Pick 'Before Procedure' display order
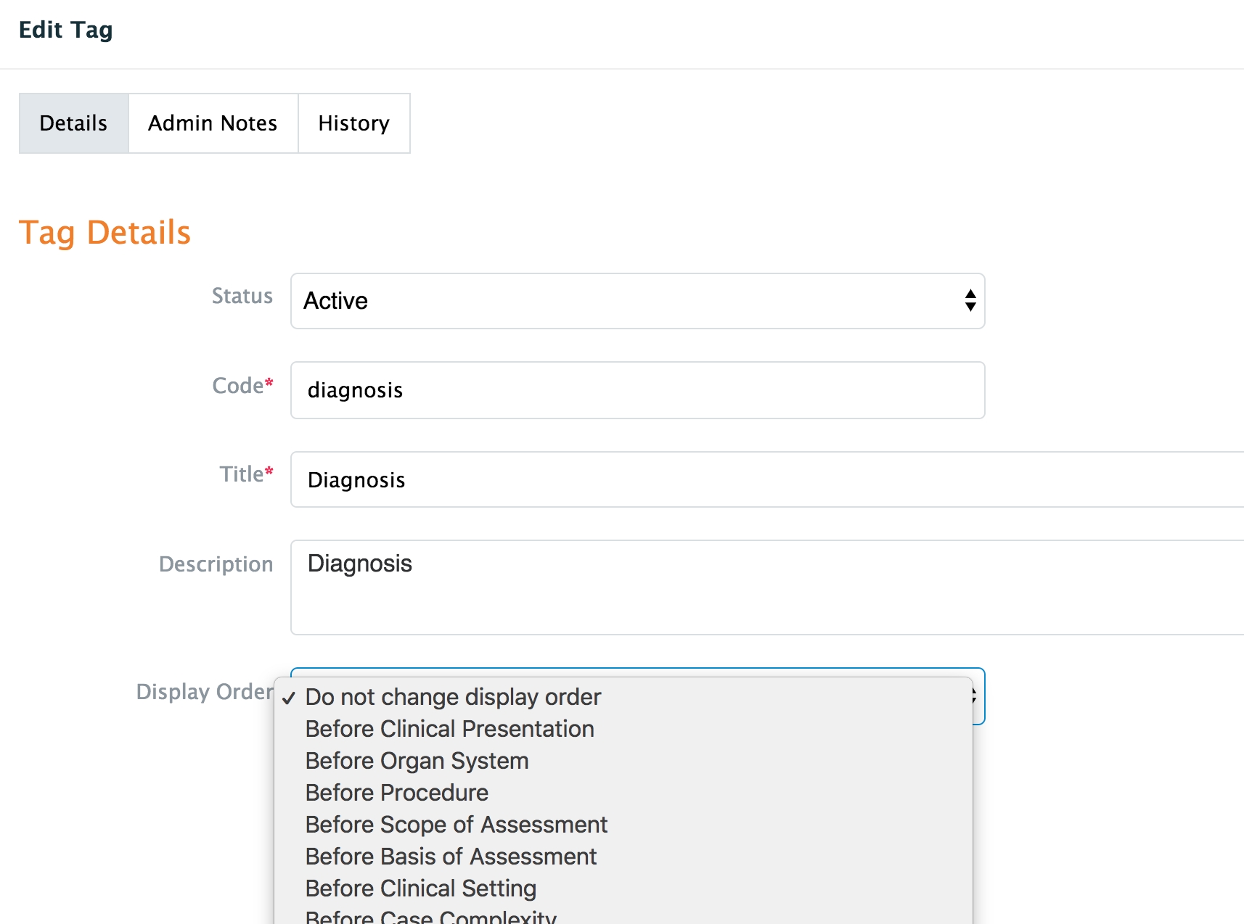Viewport: 1244px width, 924px height. [396, 793]
